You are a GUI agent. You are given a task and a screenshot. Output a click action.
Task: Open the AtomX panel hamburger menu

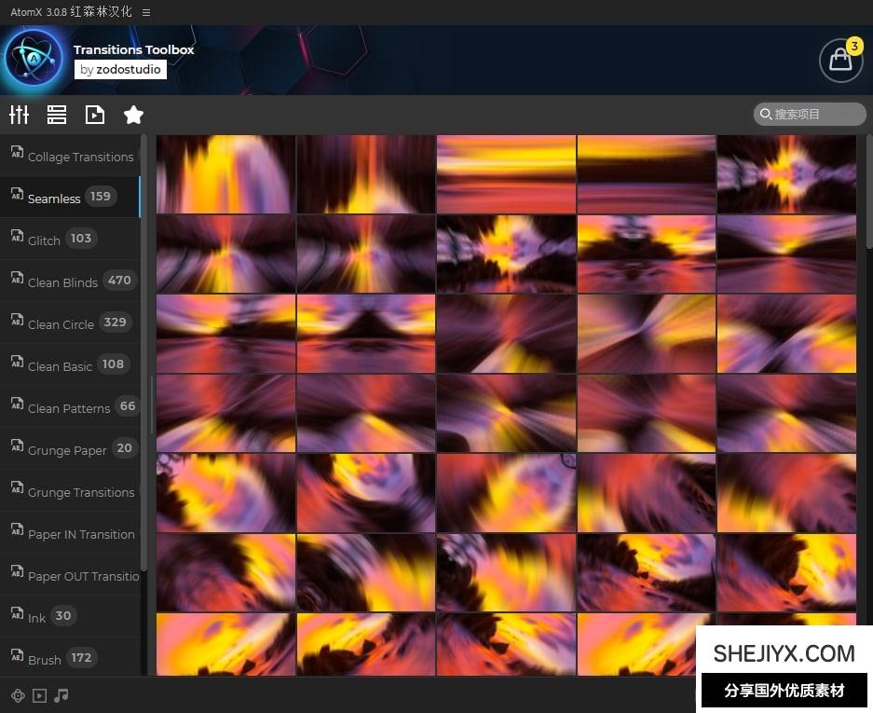coord(146,12)
